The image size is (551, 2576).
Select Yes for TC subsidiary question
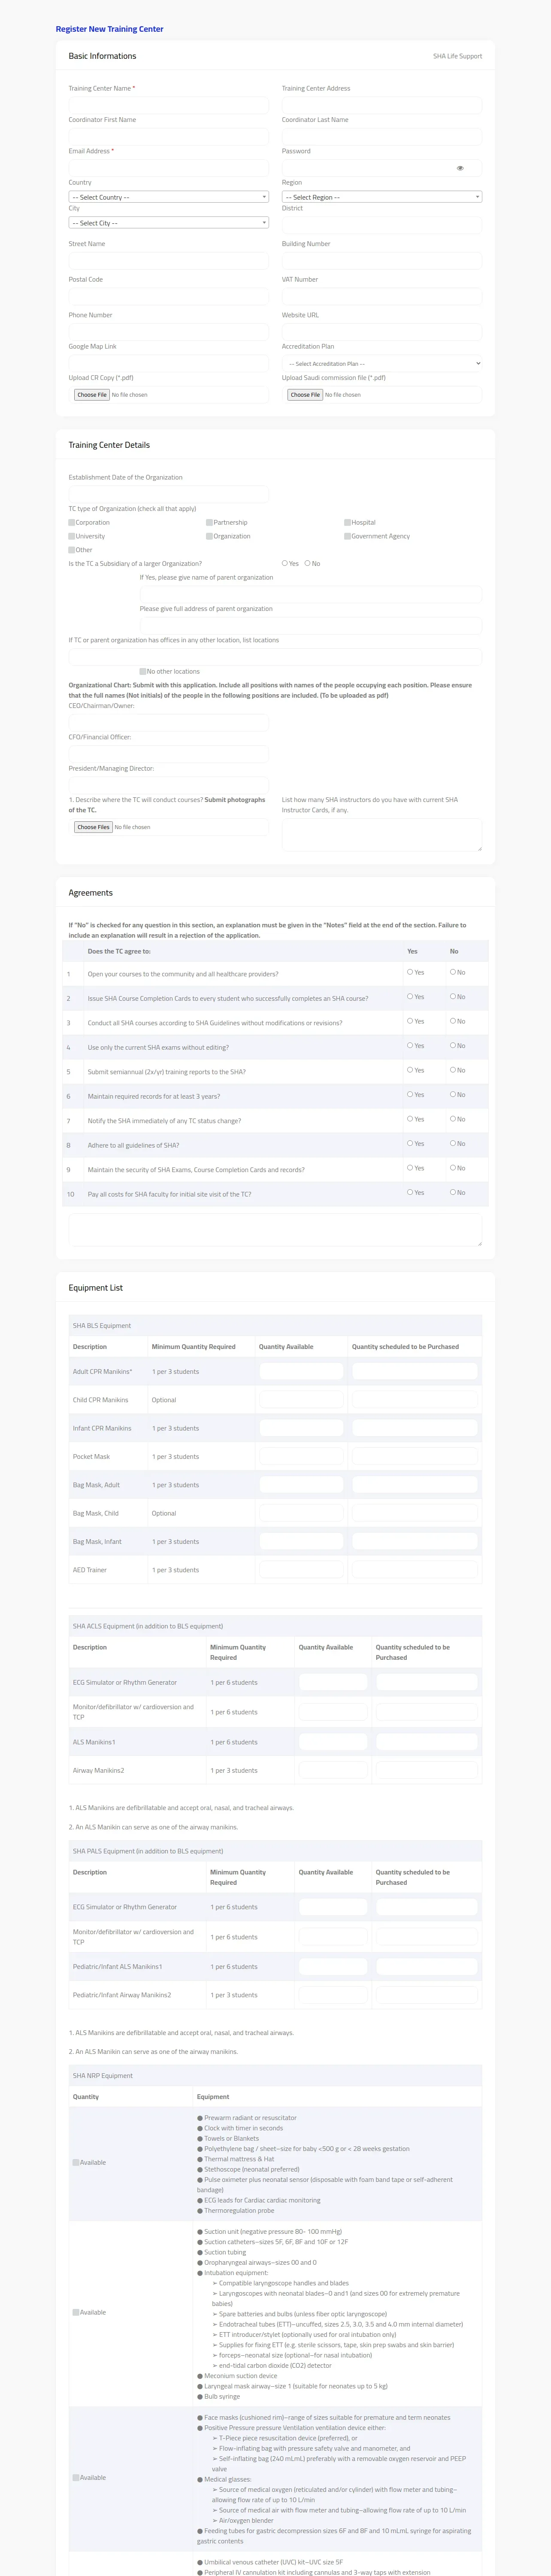pos(285,563)
